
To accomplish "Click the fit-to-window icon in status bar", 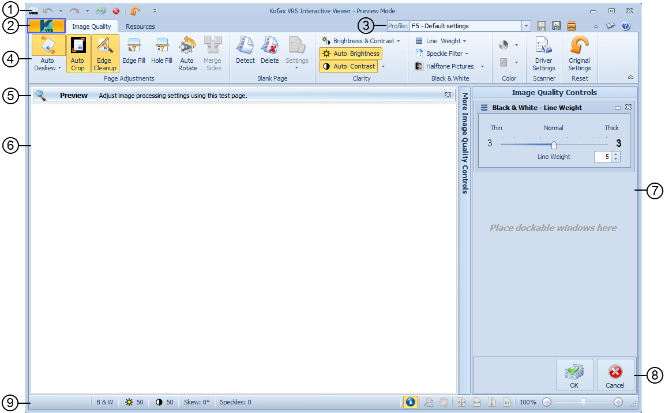I will click(462, 402).
